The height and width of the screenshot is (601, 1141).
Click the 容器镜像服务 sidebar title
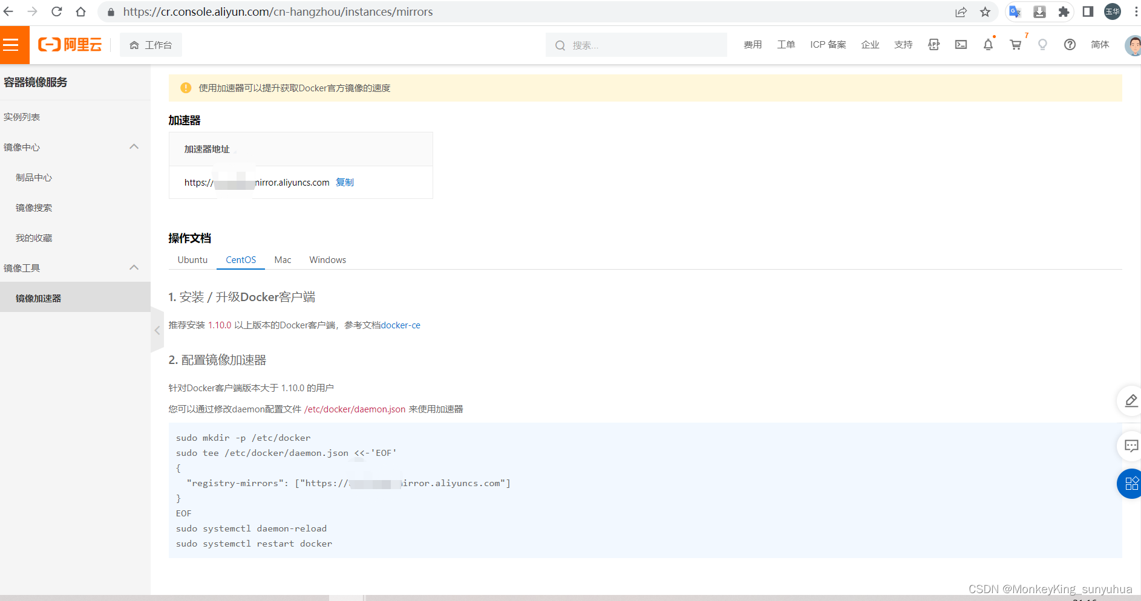pos(36,82)
